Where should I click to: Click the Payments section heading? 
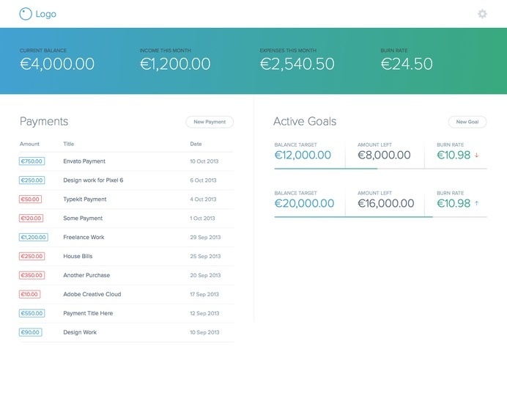[x=44, y=122]
